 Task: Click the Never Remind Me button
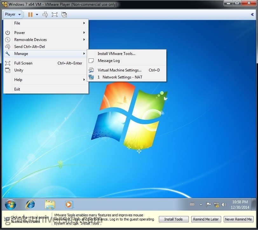pyautogui.click(x=238, y=219)
